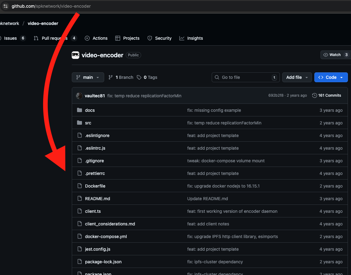Image resolution: width=351 pixels, height=275 pixels.
Task: Switch to the Security tab
Action: point(159,38)
